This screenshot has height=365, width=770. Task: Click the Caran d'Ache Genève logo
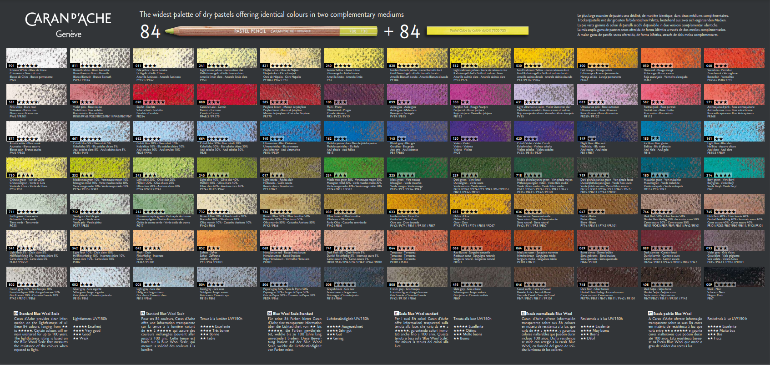pos(68,25)
